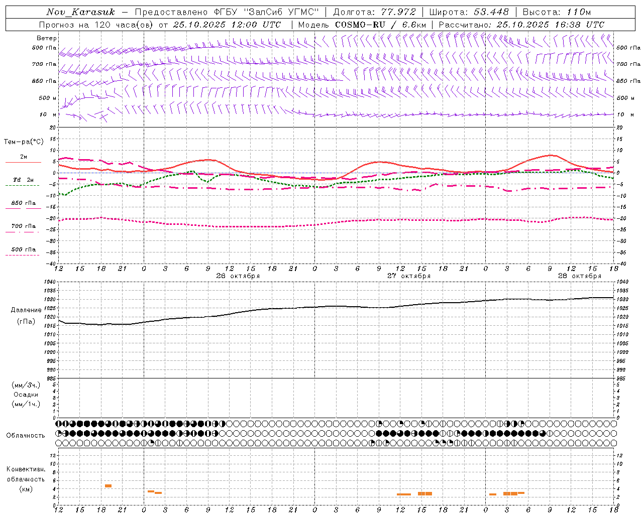Click the '(гПа)' unit label under Давление
The width and height of the screenshot is (643, 514).
(x=26, y=321)
